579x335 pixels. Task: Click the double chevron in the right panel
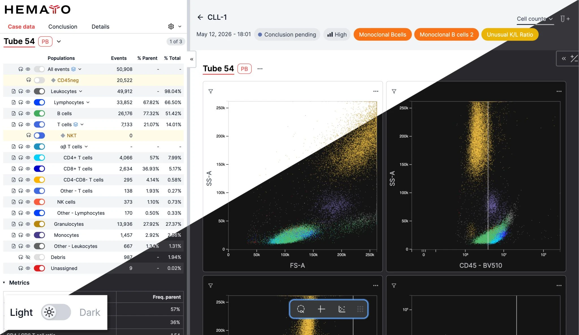click(x=564, y=58)
